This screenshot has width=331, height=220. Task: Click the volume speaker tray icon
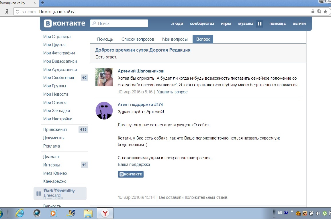pyautogui.click(x=318, y=213)
